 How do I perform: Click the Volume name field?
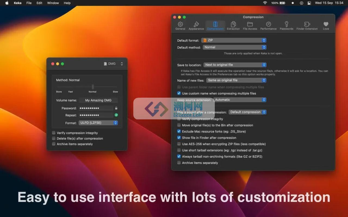[x=98, y=100]
